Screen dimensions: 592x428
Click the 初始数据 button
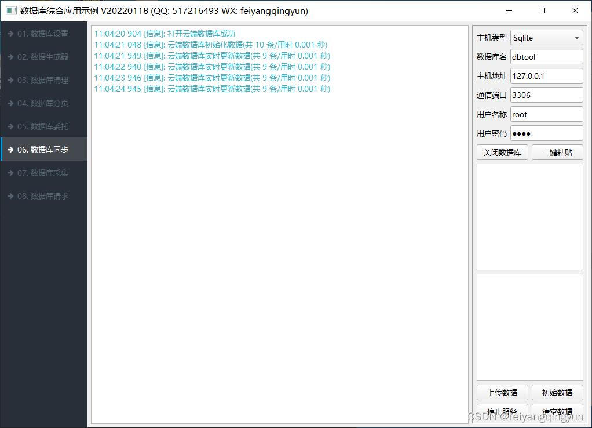(x=557, y=393)
